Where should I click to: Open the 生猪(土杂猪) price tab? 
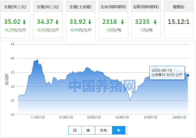tap(81, 21)
